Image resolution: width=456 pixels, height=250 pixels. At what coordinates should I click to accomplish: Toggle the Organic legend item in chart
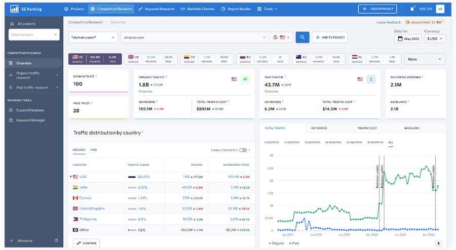[277, 243]
